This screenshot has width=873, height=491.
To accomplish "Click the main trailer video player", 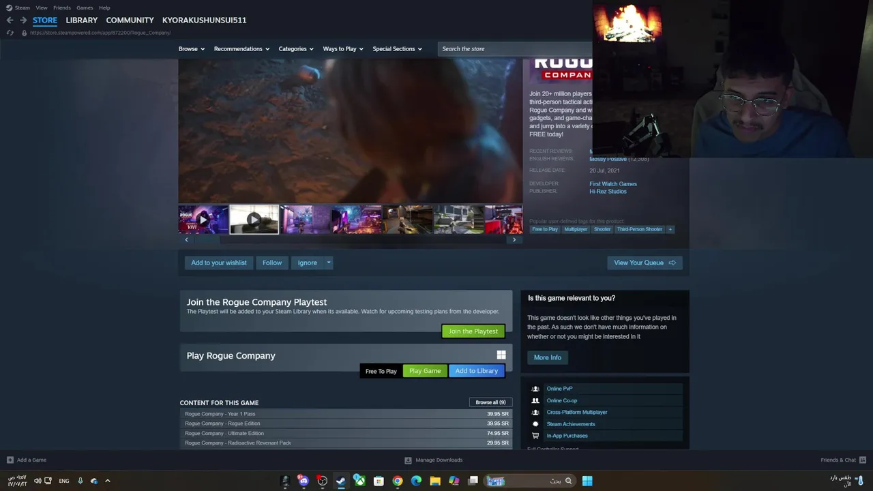I will point(351,131).
